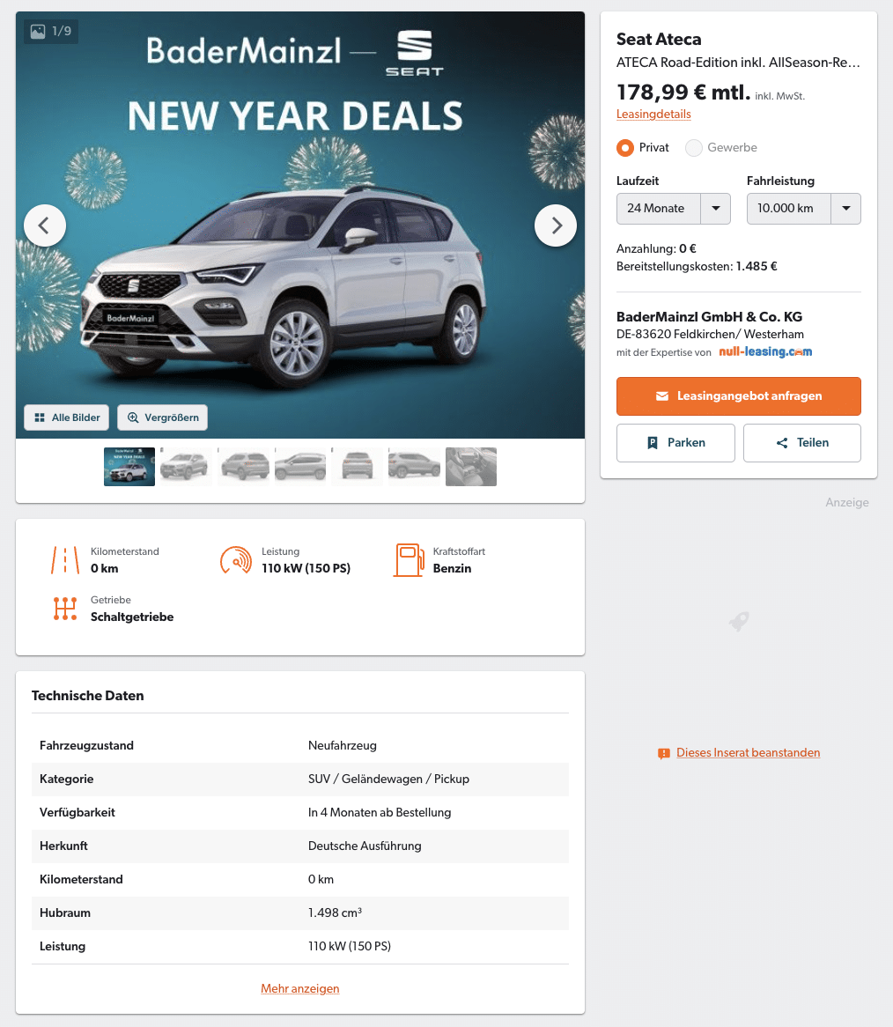The image size is (893, 1027).
Task: Select the Privat radio option
Action: (625, 148)
